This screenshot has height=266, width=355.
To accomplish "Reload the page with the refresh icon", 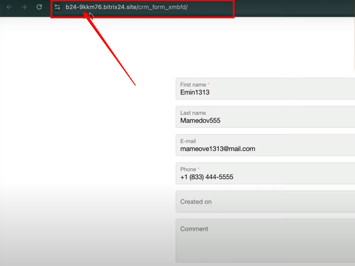I will tap(39, 7).
